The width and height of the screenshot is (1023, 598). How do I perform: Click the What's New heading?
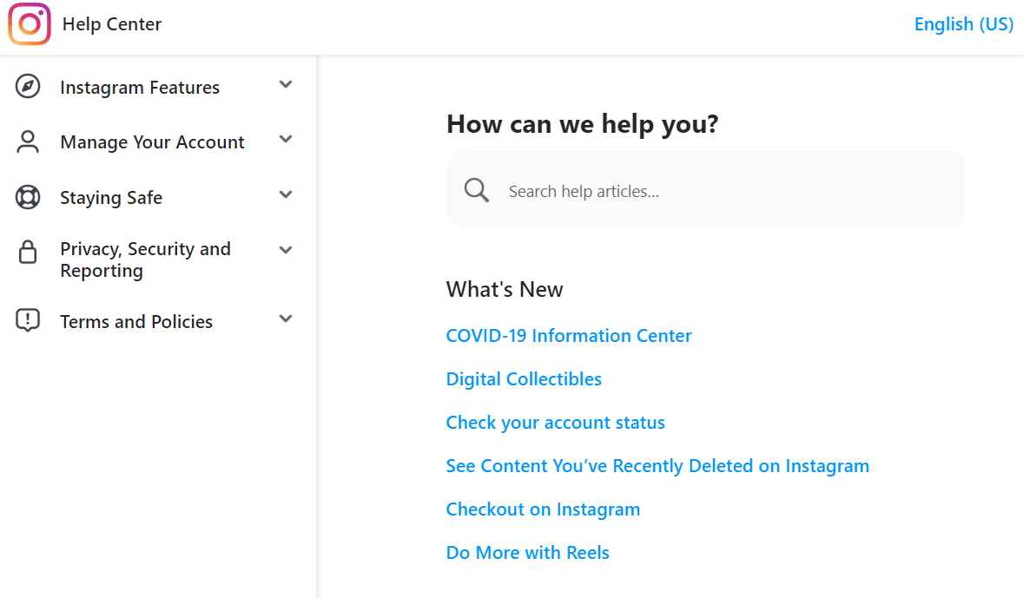point(505,289)
